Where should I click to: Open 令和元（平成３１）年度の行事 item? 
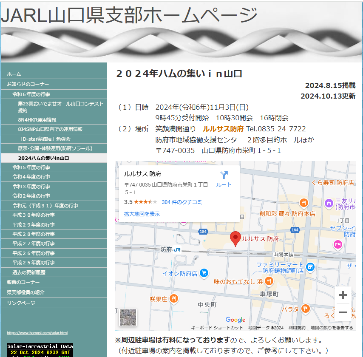[54, 206]
